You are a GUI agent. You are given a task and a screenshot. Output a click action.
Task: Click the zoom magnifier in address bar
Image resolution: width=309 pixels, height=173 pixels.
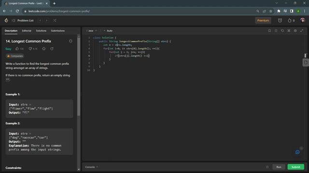(258, 11)
